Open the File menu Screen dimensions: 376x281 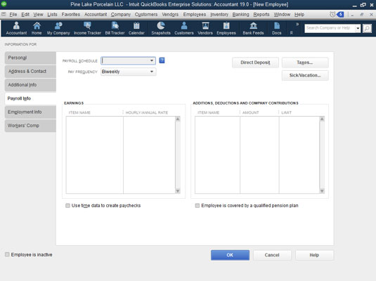click(x=13, y=14)
